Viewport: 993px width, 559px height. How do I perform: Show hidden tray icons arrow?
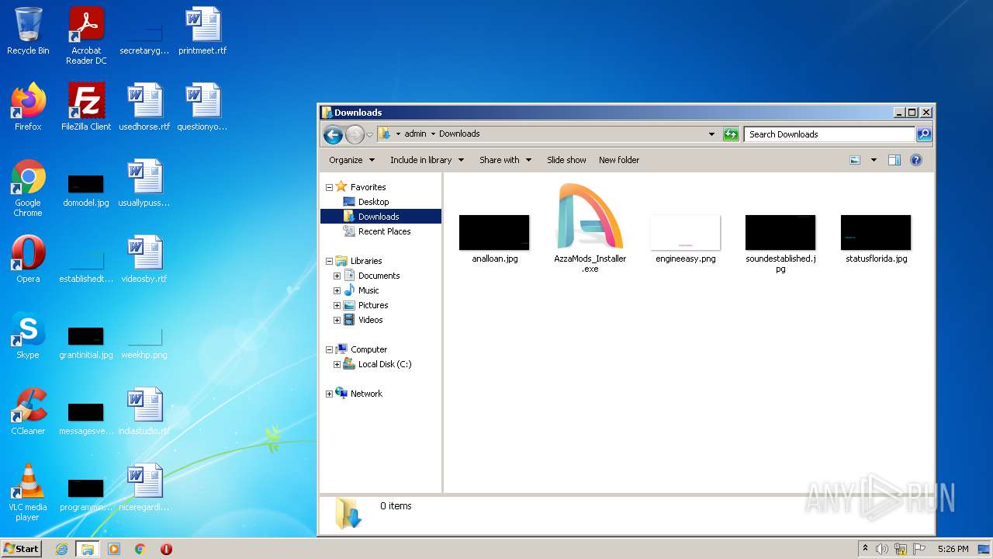865,549
